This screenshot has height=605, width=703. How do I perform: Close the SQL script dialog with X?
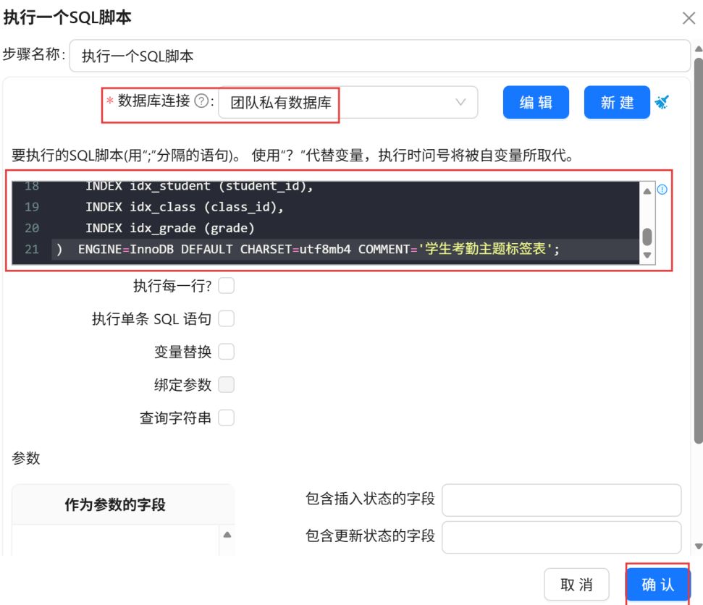point(689,18)
